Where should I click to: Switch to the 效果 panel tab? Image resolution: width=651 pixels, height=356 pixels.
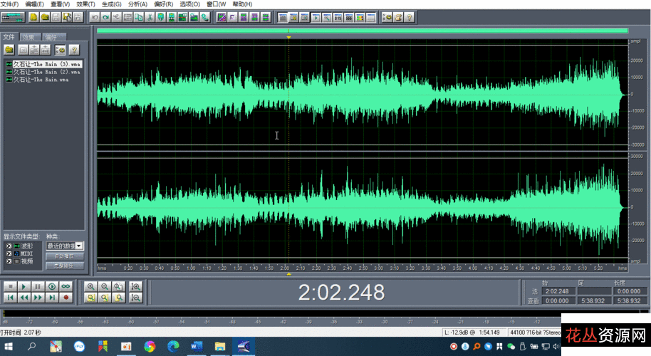pyautogui.click(x=29, y=37)
